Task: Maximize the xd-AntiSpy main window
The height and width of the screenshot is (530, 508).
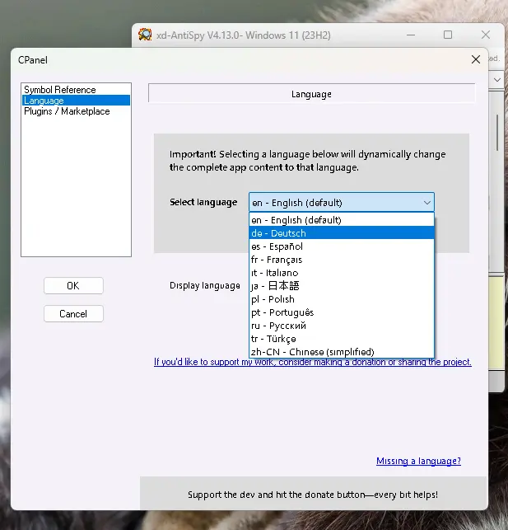Action: pos(448,35)
